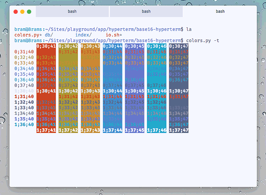Click the 1;37;42 cell on olive

click(68, 130)
